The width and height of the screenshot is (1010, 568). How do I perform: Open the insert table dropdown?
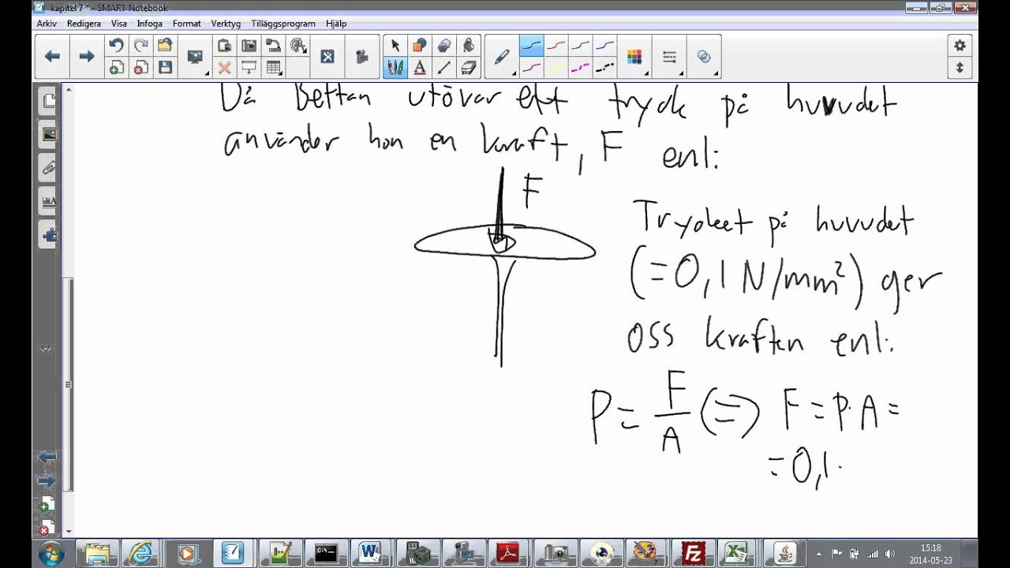click(x=275, y=68)
